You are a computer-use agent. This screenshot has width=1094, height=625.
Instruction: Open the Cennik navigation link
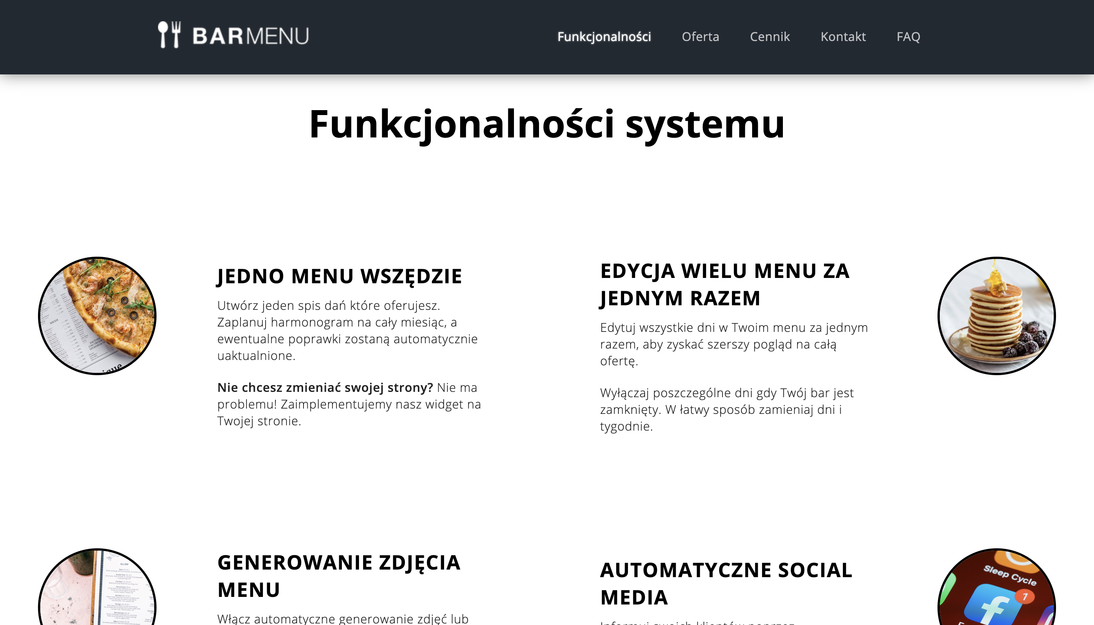769,37
